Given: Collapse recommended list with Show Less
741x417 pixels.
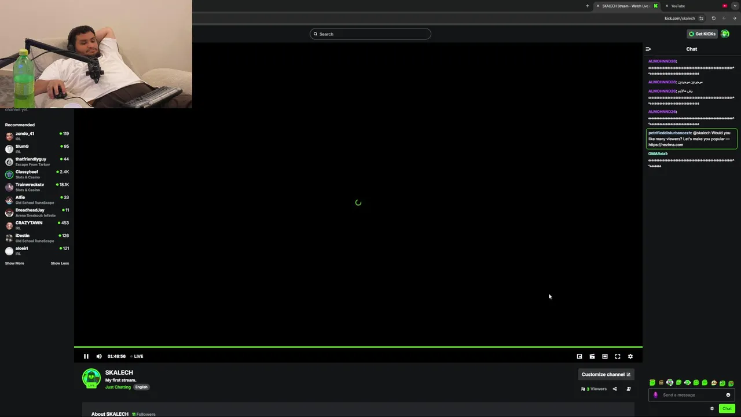Looking at the screenshot, I should pyautogui.click(x=60, y=263).
